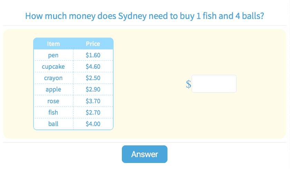Click the $1.60 pen price
The width and height of the screenshot is (290, 173).
pos(93,55)
